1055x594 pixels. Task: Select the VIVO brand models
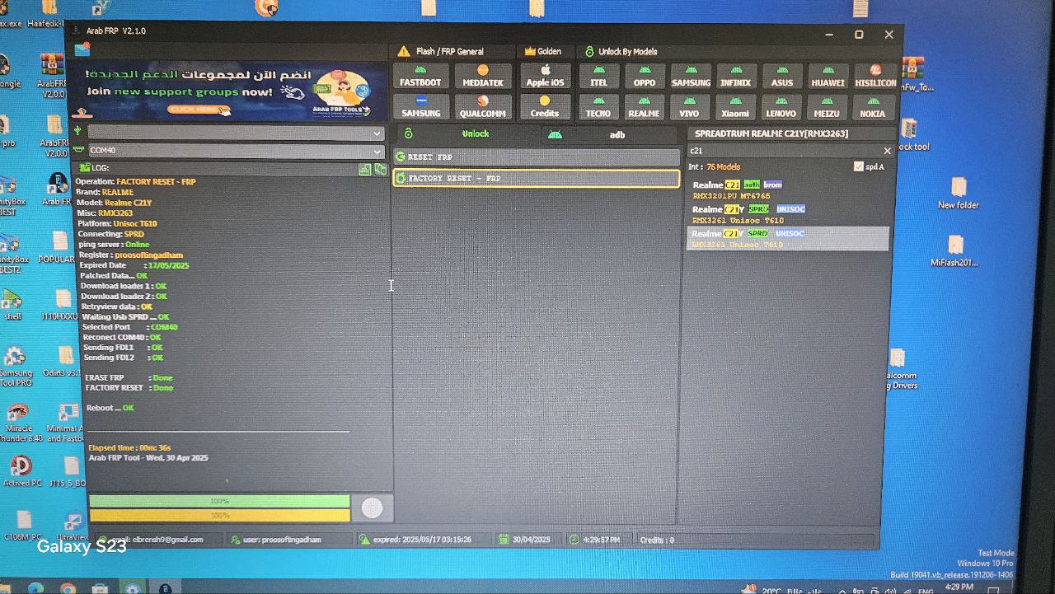click(x=689, y=107)
